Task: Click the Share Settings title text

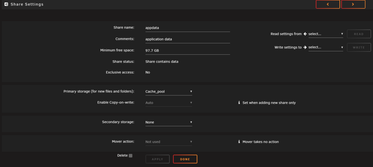Action: 27,4
